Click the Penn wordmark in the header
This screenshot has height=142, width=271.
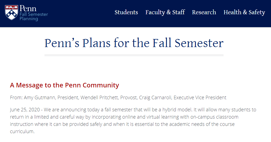click(28, 8)
